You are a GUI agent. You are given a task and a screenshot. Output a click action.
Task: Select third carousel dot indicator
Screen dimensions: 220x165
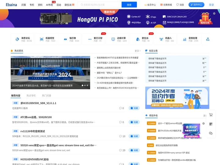click(87, 85)
